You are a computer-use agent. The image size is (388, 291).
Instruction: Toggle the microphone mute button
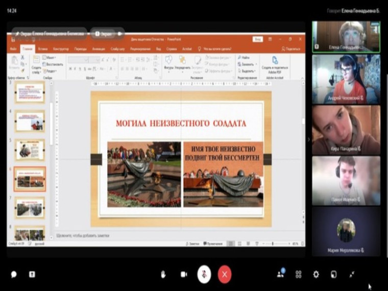point(204,274)
